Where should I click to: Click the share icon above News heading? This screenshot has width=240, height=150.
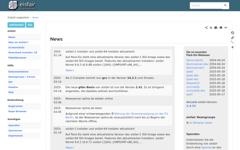(x=206, y=28)
